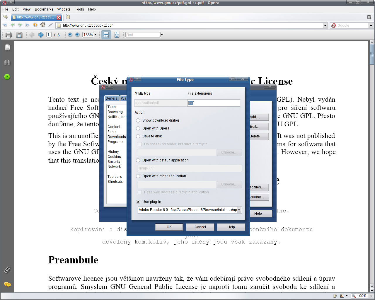
Task: Expand the address bar history dropdown
Action: pyautogui.click(x=325, y=25)
